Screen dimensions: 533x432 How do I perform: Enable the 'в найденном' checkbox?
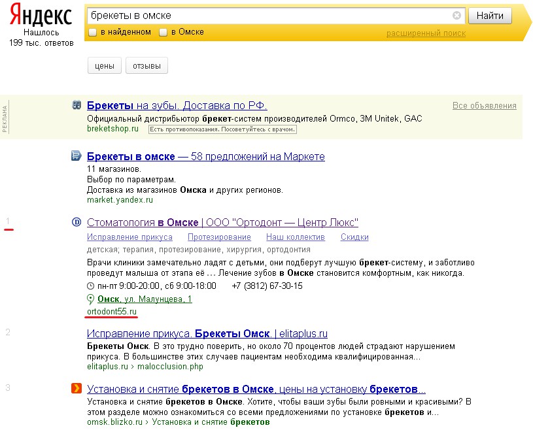[92, 32]
